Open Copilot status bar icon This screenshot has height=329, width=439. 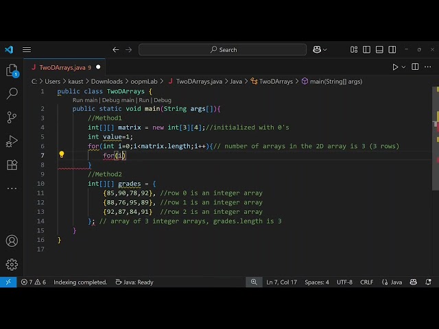coord(413,282)
